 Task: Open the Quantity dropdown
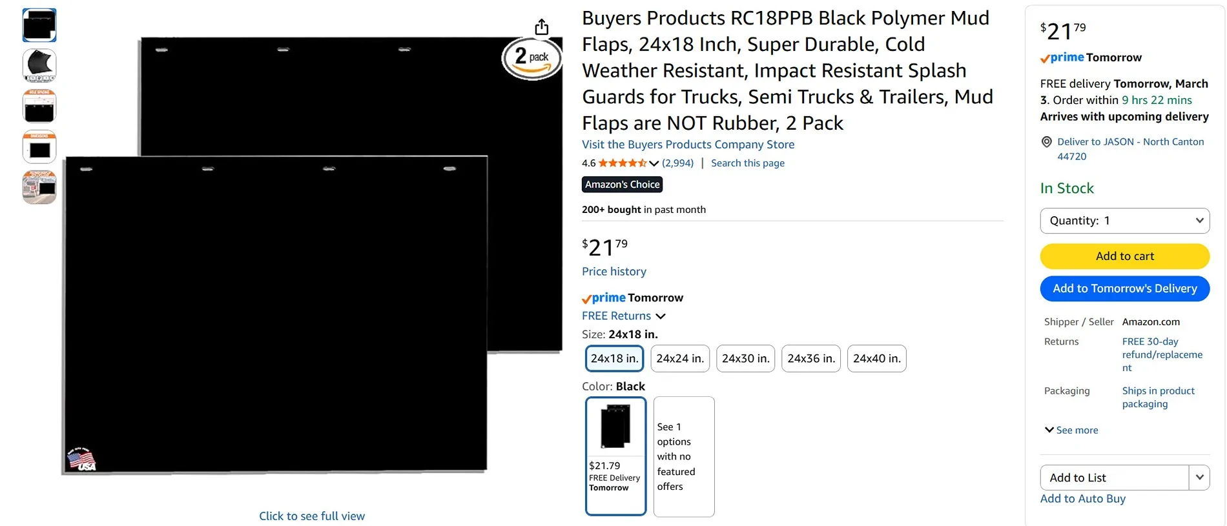(x=1124, y=220)
